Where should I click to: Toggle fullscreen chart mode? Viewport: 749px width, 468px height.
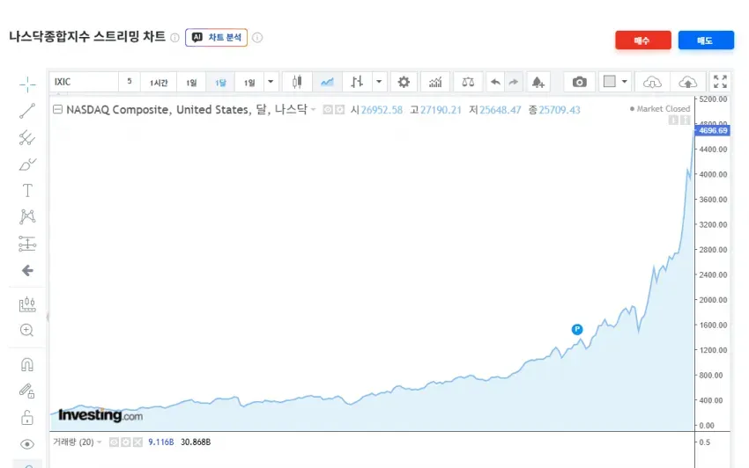click(x=720, y=82)
